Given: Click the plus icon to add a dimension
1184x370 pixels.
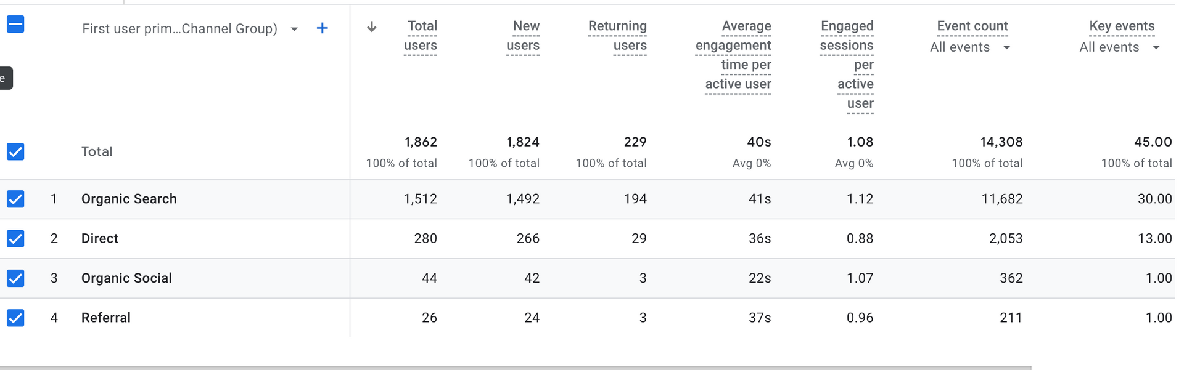Looking at the screenshot, I should pos(322,28).
